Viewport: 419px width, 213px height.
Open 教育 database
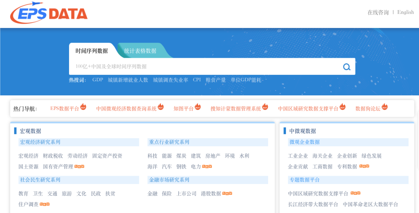(23, 194)
